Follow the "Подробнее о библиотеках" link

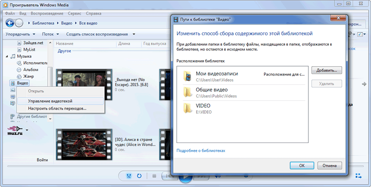point(201,151)
